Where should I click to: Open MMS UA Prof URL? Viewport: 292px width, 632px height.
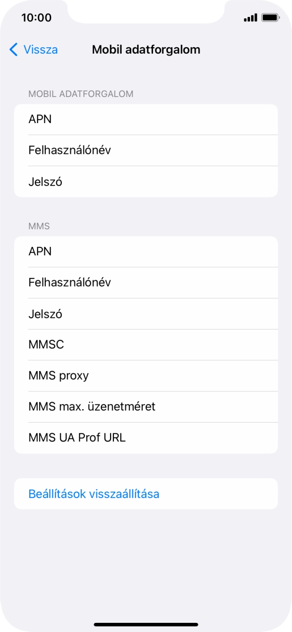point(146,438)
